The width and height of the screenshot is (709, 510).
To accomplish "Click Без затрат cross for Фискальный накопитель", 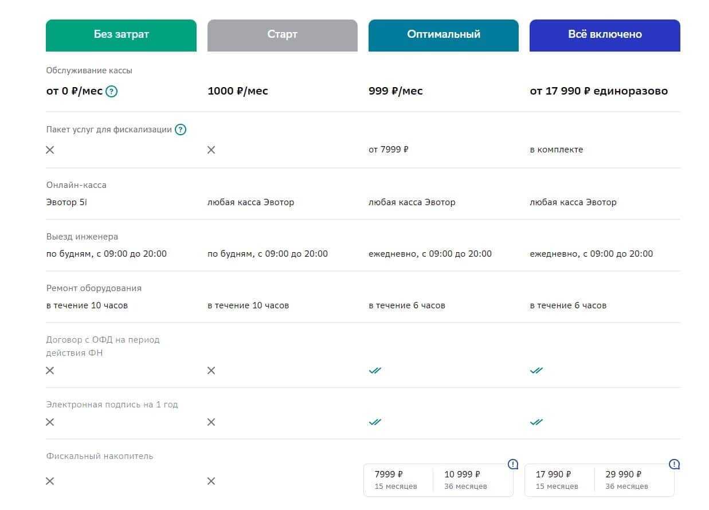I will [50, 481].
